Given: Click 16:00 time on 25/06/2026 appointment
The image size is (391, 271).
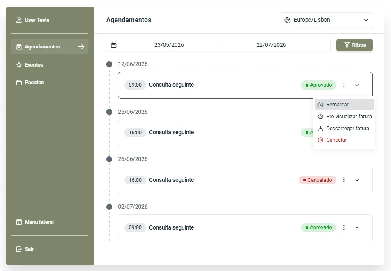Looking at the screenshot, I should (135, 132).
